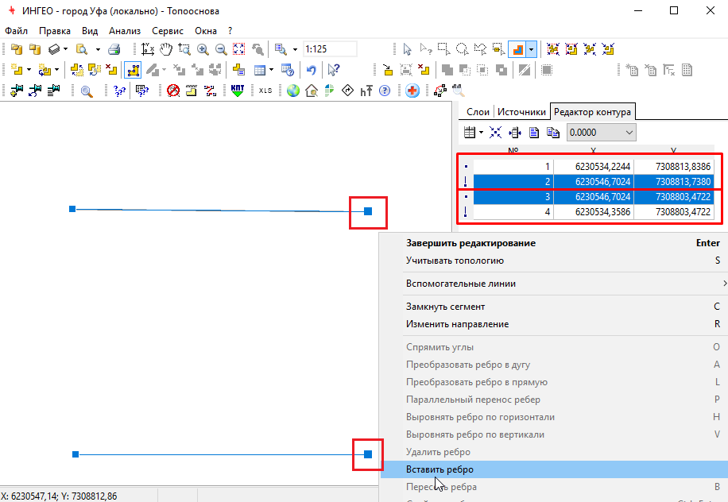728x502 pixels.
Task: Click the magnifier search icon in third toolbar row
Action: point(87,91)
